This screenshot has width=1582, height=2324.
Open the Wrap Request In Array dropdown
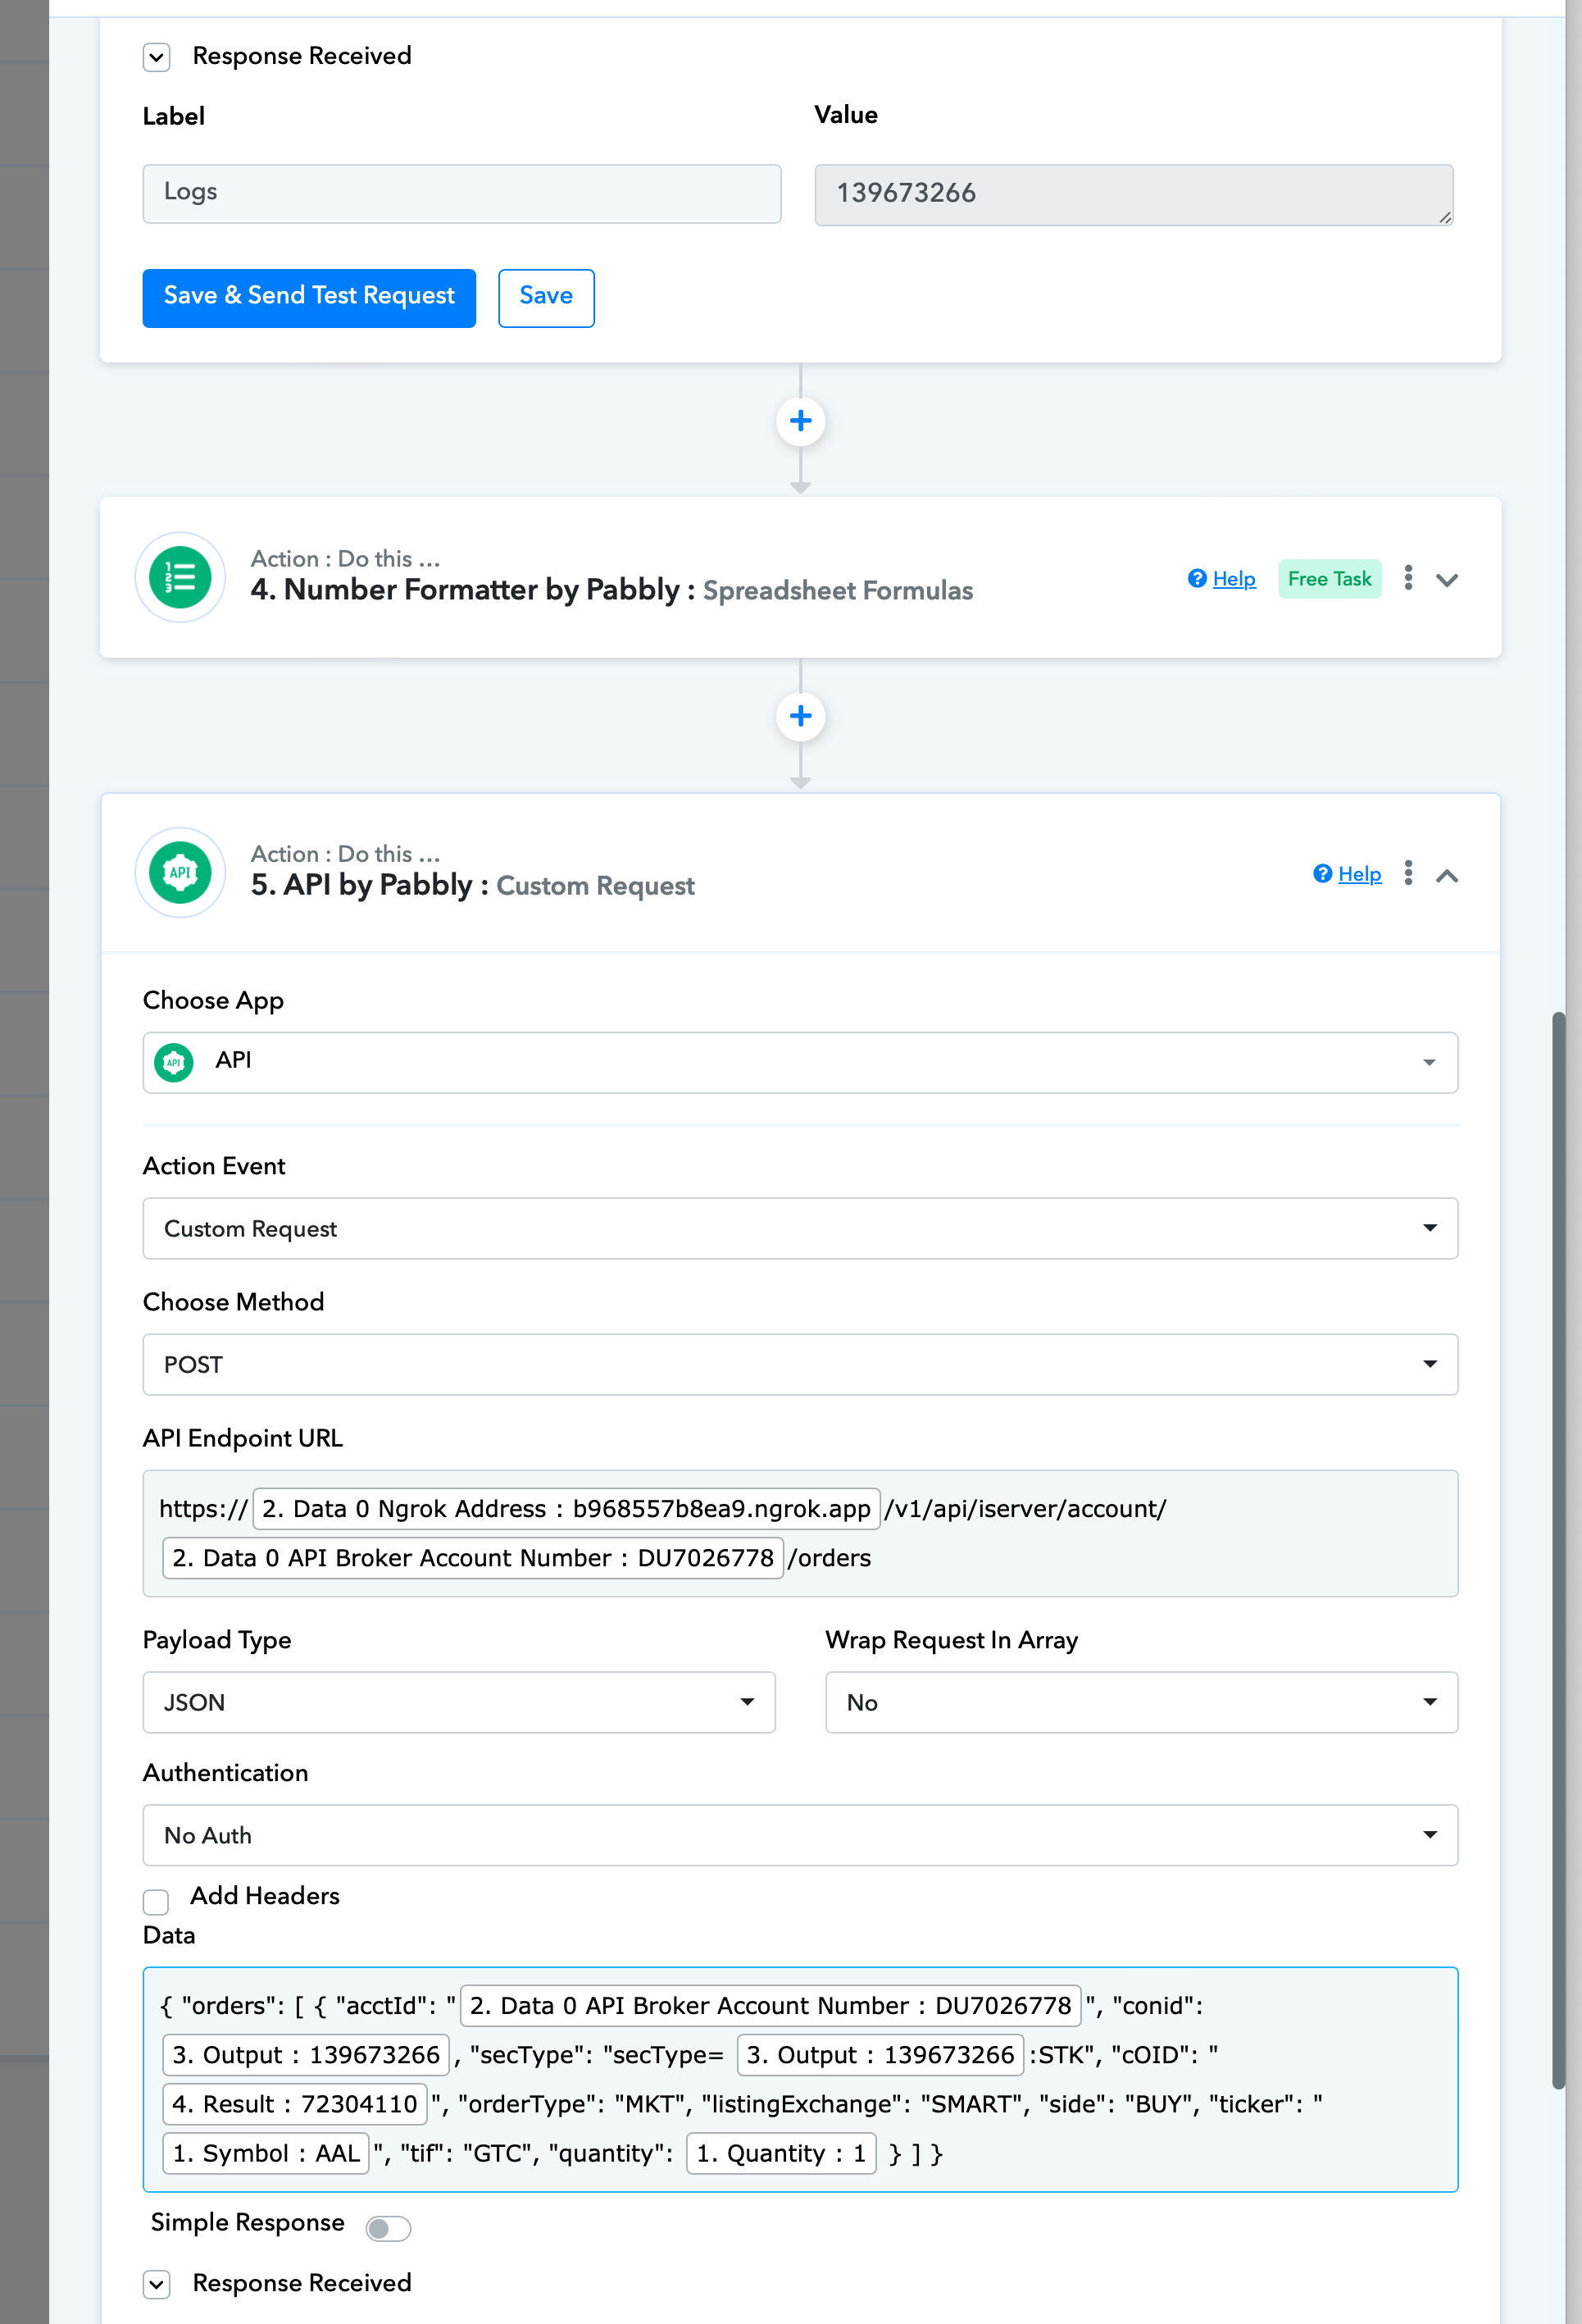coord(1141,1702)
